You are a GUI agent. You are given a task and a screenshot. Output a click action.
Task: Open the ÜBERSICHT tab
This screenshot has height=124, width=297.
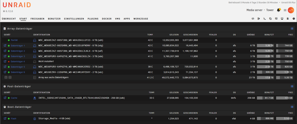point(9,19)
